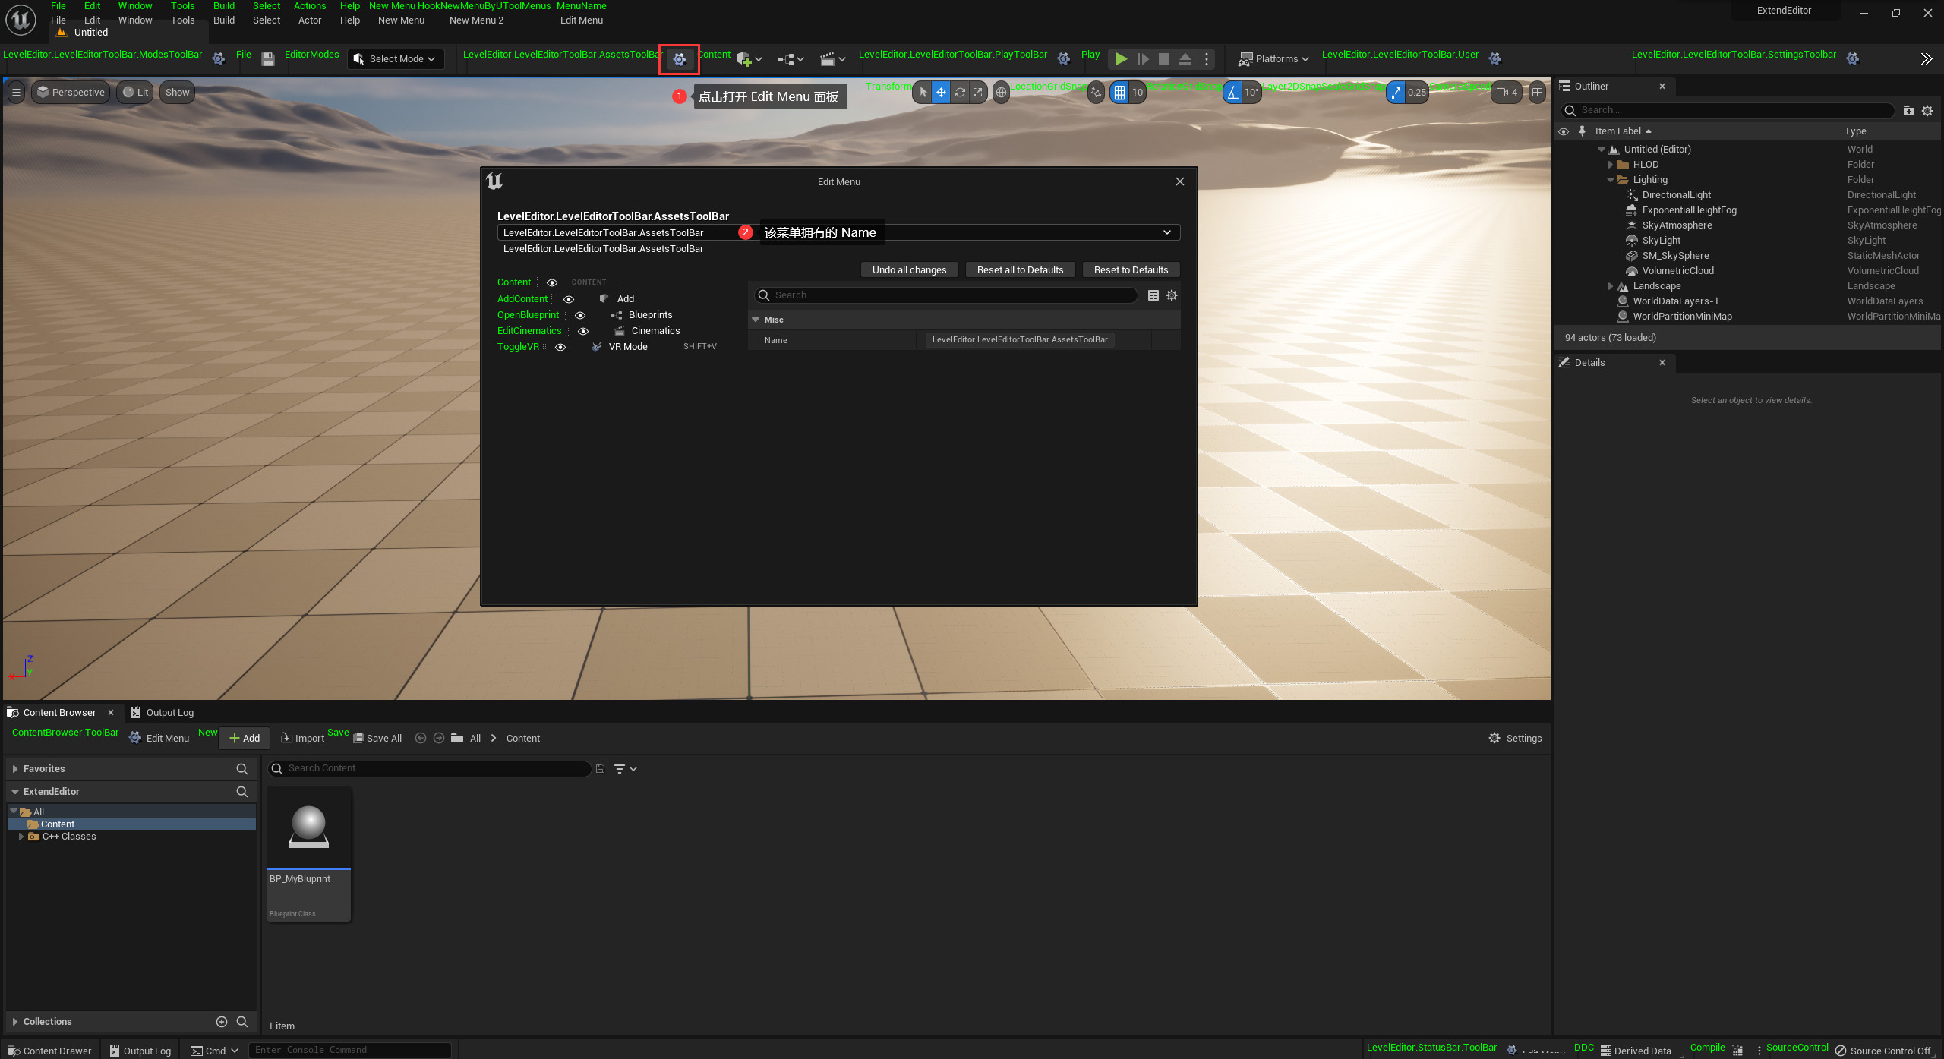Click the save disk icon in toolbar
This screenshot has height=1059, width=1944.
(x=267, y=58)
